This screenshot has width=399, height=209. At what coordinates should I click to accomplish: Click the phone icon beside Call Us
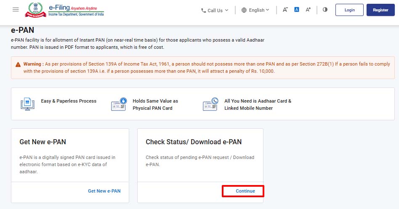(x=203, y=11)
